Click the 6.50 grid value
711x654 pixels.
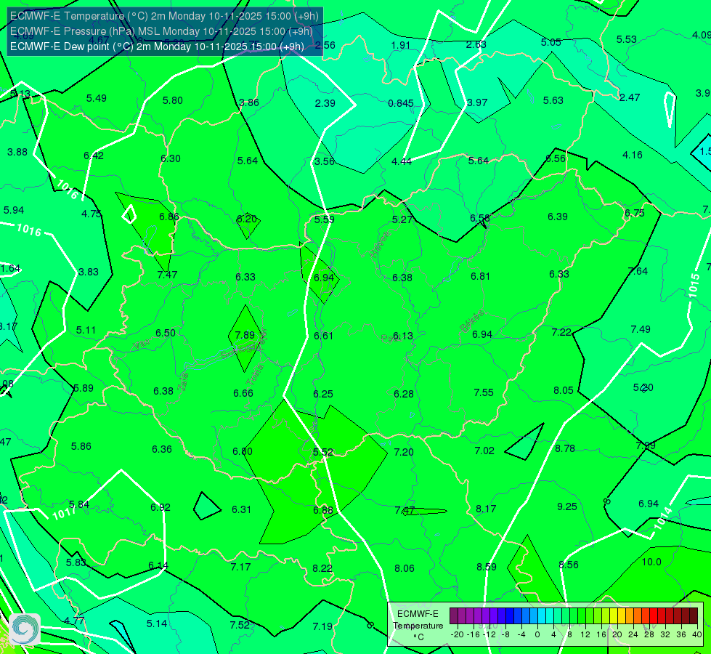pos(166,333)
